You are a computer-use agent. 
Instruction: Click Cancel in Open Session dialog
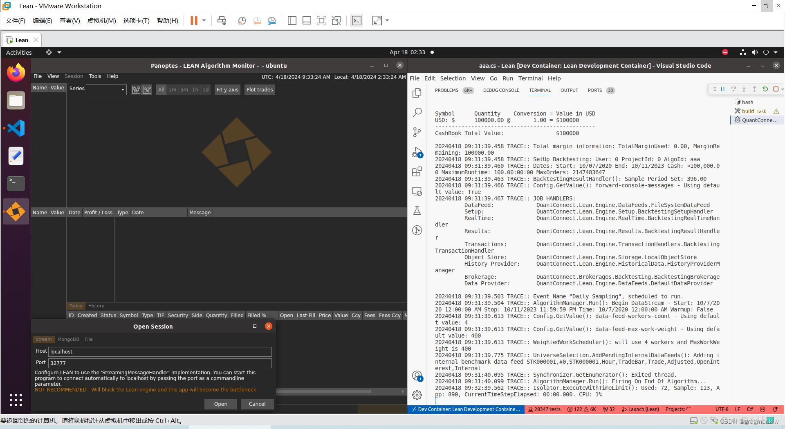point(257,404)
